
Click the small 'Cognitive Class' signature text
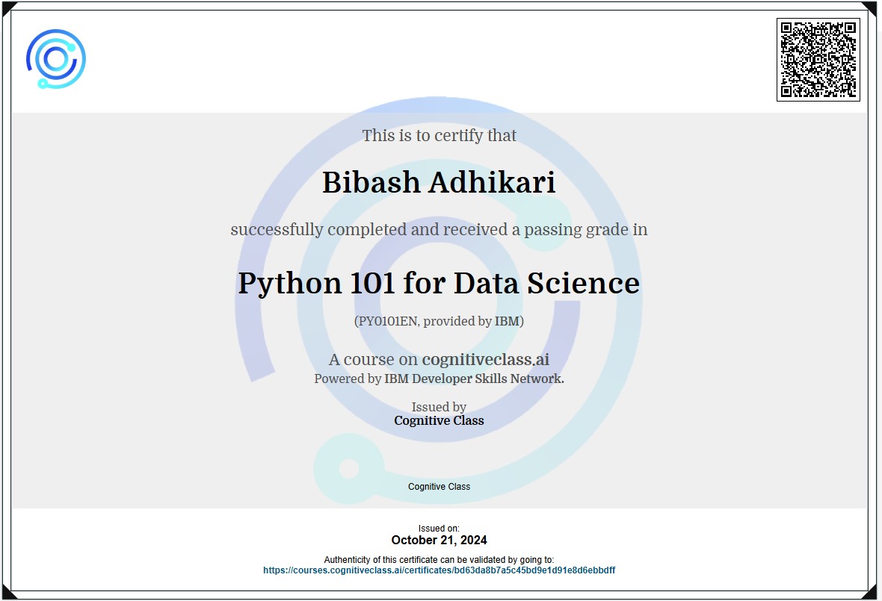click(439, 487)
